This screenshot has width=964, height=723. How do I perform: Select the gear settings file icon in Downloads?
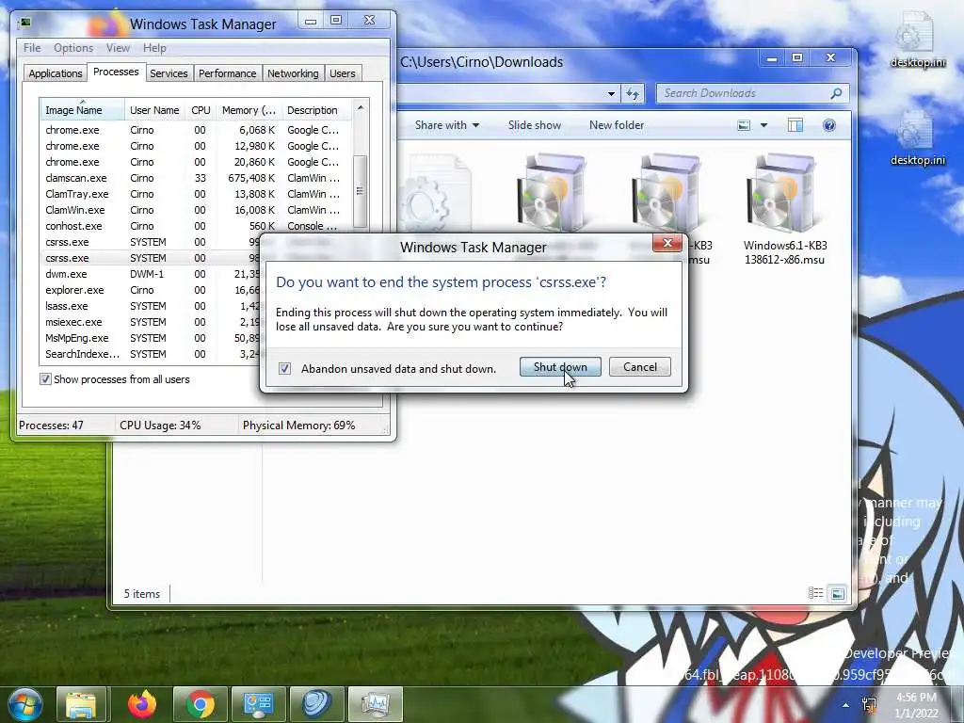coord(435,192)
